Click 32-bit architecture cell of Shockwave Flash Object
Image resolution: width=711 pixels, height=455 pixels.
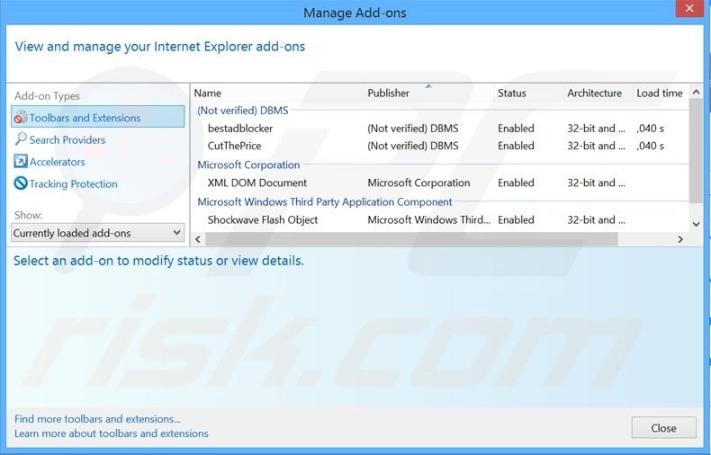pyautogui.click(x=596, y=220)
